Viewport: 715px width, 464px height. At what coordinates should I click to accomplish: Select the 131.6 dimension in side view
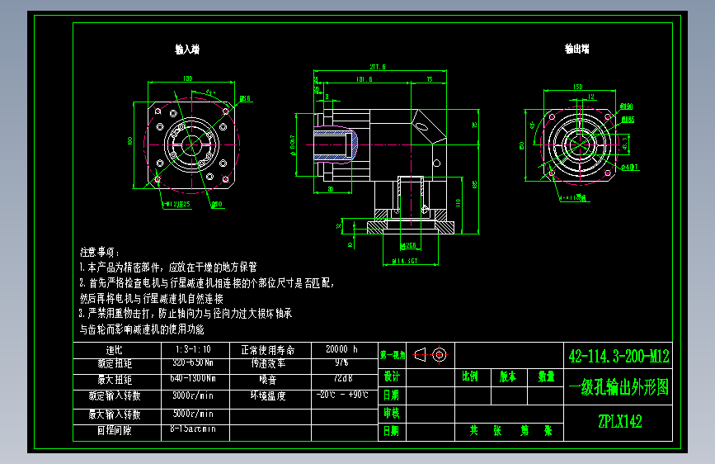365,79
